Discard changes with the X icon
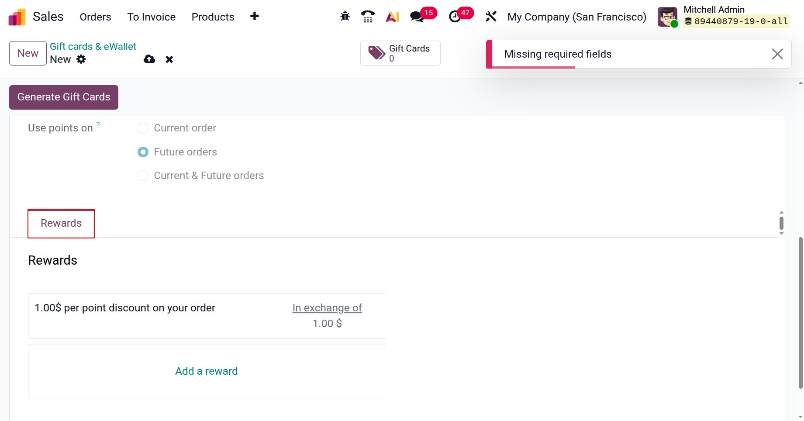The width and height of the screenshot is (804, 421). click(169, 59)
